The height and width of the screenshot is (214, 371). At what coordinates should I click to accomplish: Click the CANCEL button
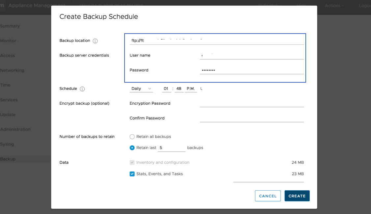pyautogui.click(x=268, y=196)
